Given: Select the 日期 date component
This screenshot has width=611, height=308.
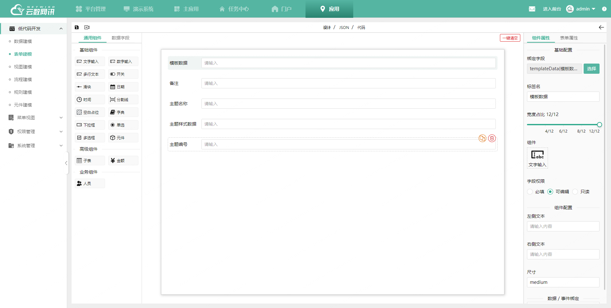Looking at the screenshot, I should tap(123, 87).
